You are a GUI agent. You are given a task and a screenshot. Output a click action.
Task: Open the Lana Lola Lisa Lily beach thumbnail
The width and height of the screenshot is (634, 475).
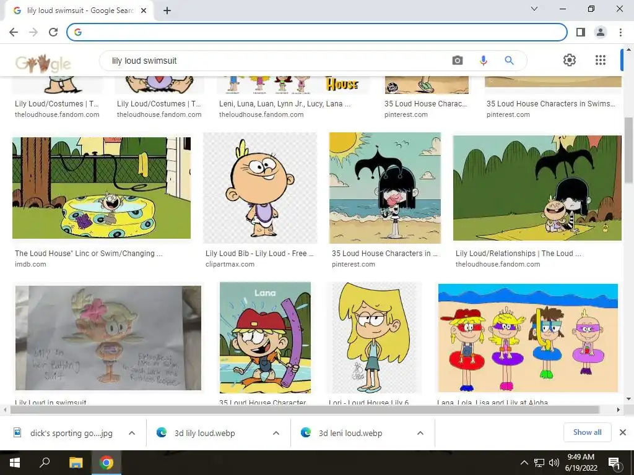tap(528, 338)
